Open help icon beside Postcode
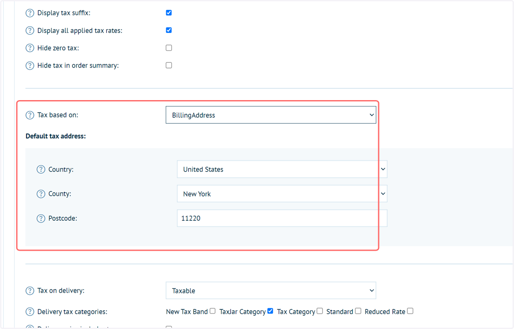514x329 pixels. pyautogui.click(x=41, y=218)
